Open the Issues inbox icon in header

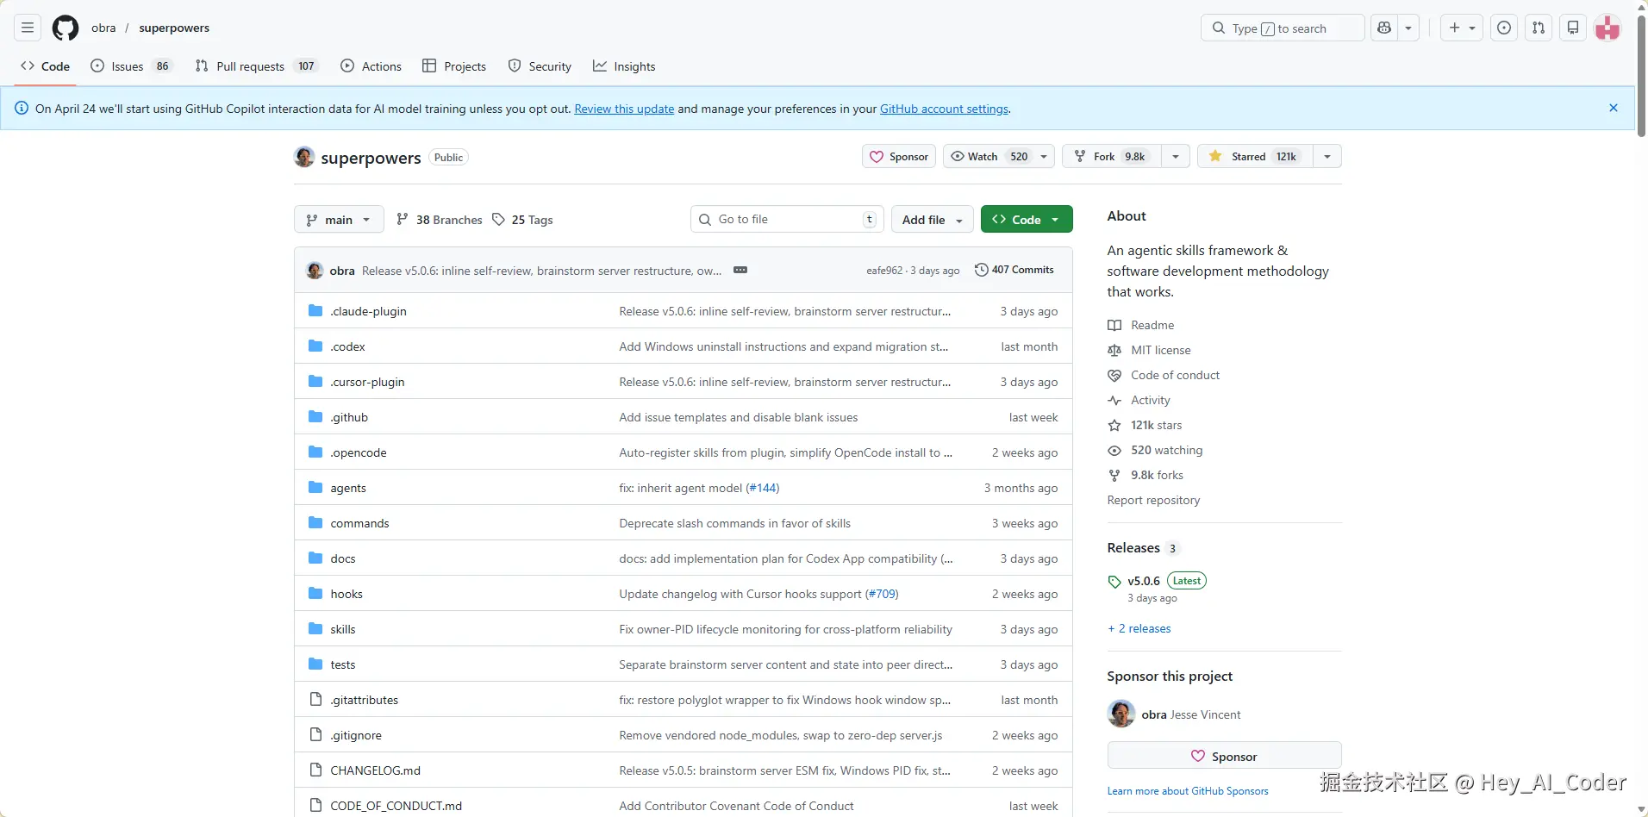pyautogui.click(x=1504, y=28)
